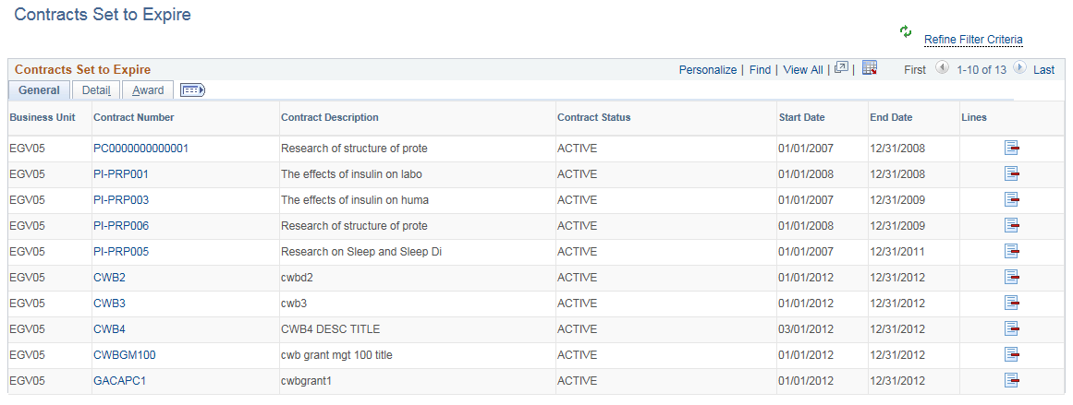Open Lines icon for contract PI-PRP003
Viewport: 1073px width, 405px height.
pyautogui.click(x=1012, y=200)
